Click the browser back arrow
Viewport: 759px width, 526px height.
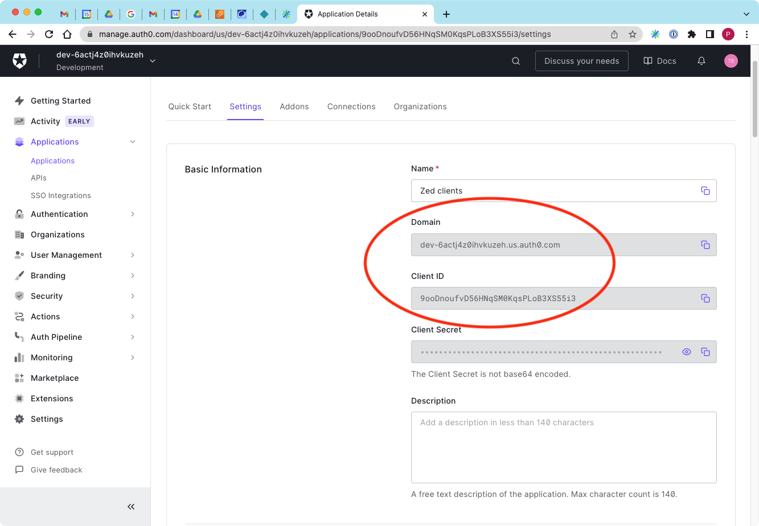(13, 34)
